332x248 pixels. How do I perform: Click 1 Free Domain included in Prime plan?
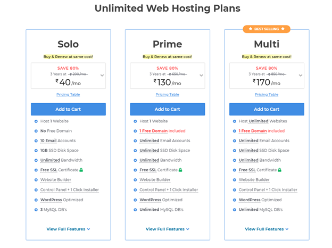point(162,131)
